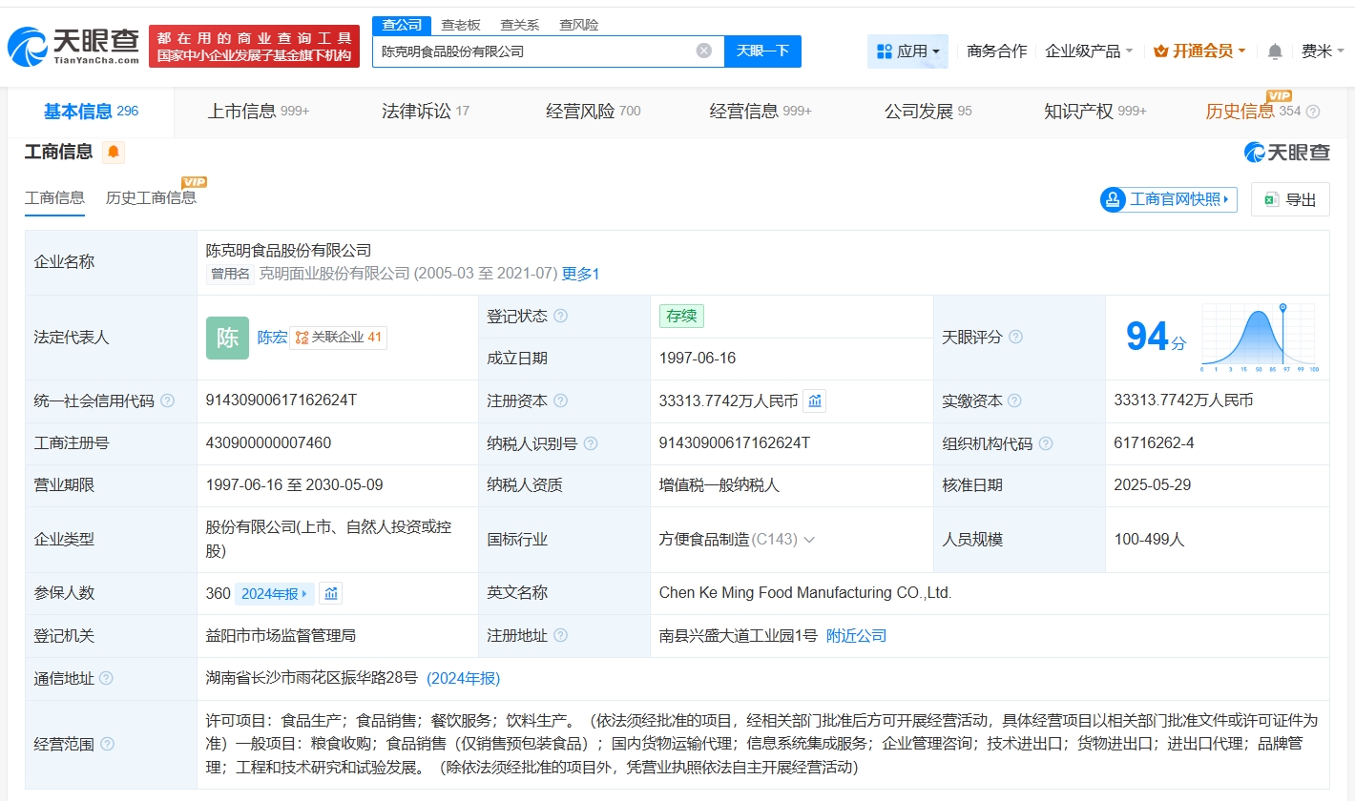
Task: Select the 工商信息 sub-tab
Action: [x=54, y=198]
